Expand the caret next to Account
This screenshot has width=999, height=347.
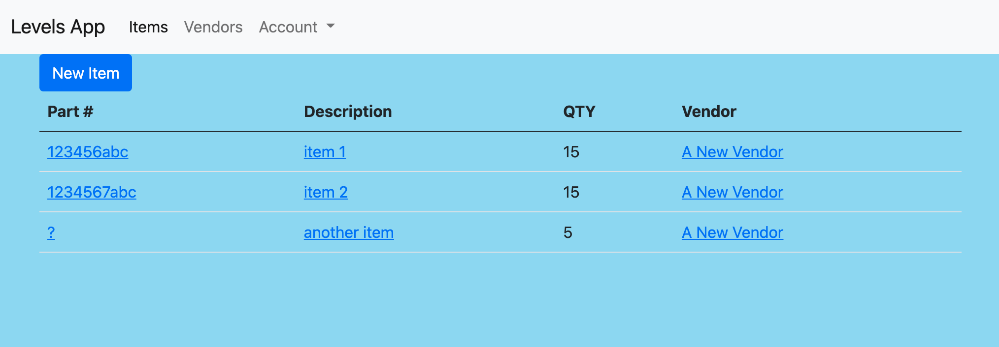[331, 28]
